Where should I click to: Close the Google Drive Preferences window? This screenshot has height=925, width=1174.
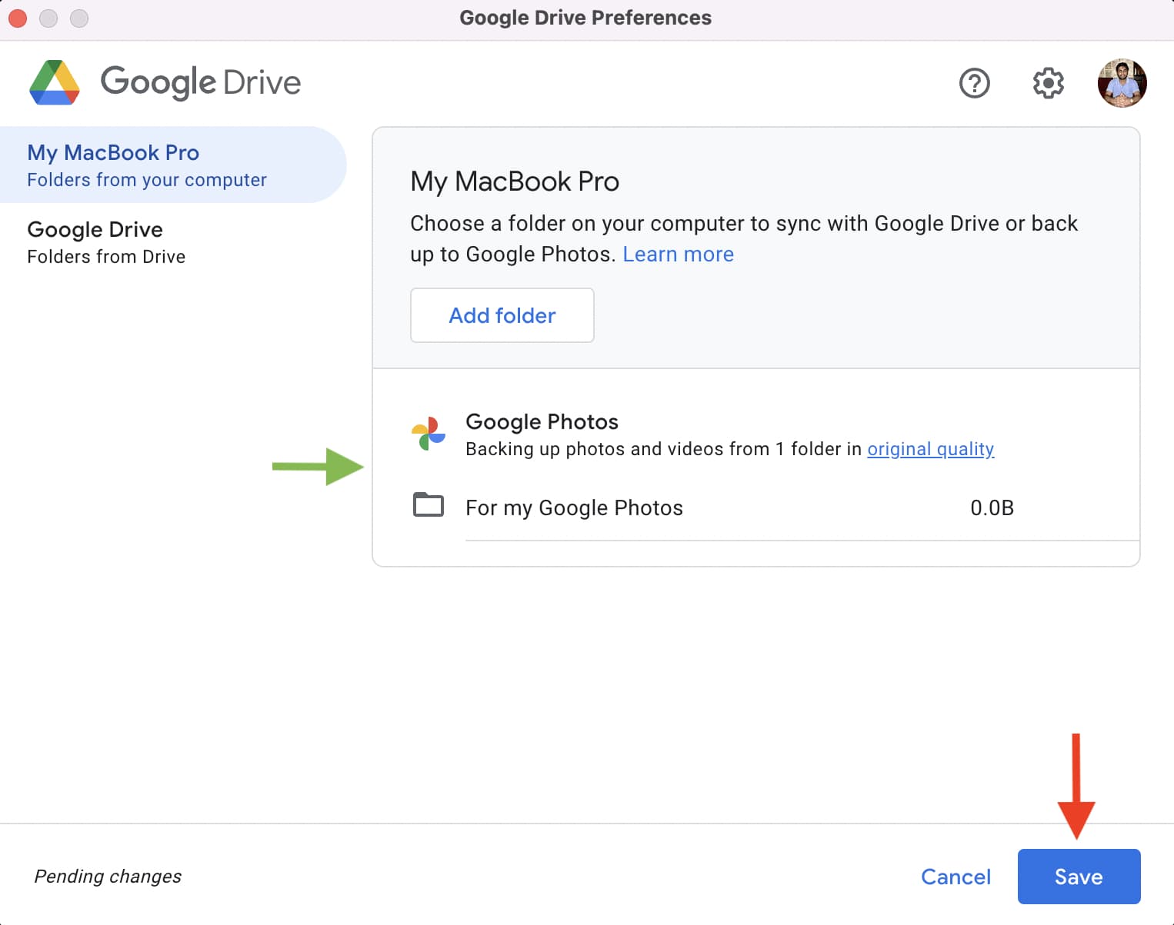pos(17,18)
